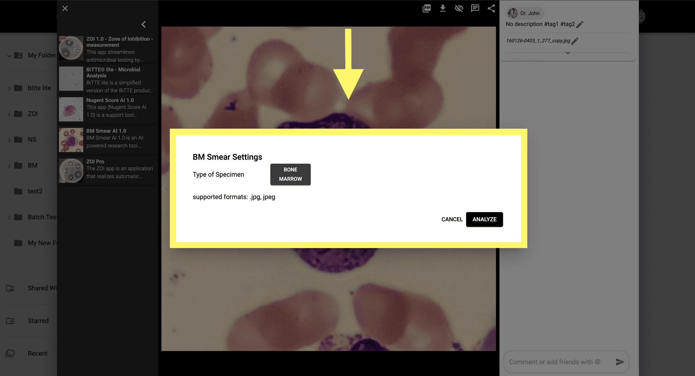Click the PDF export icon
The height and width of the screenshot is (376, 695).
pyautogui.click(x=426, y=8)
